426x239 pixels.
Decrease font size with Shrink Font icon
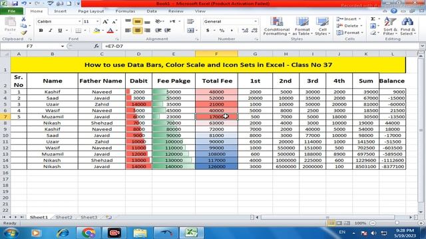[114, 21]
